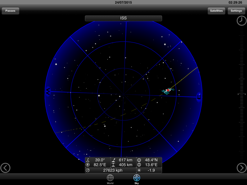Click the speedometer velocity icon
247x185 pixels.
(x=88, y=170)
